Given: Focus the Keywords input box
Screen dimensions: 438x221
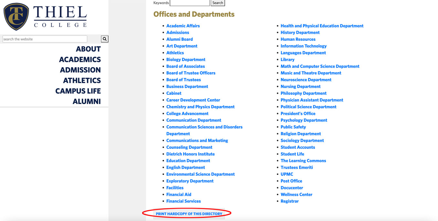Looking at the screenshot, I should (190, 3).
